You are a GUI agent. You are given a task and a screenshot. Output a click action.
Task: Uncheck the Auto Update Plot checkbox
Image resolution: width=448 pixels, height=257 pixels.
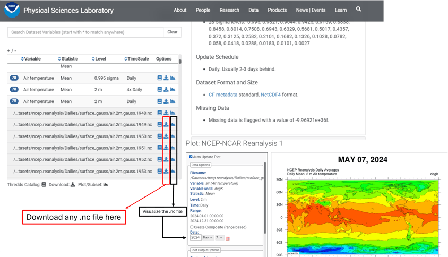click(191, 157)
